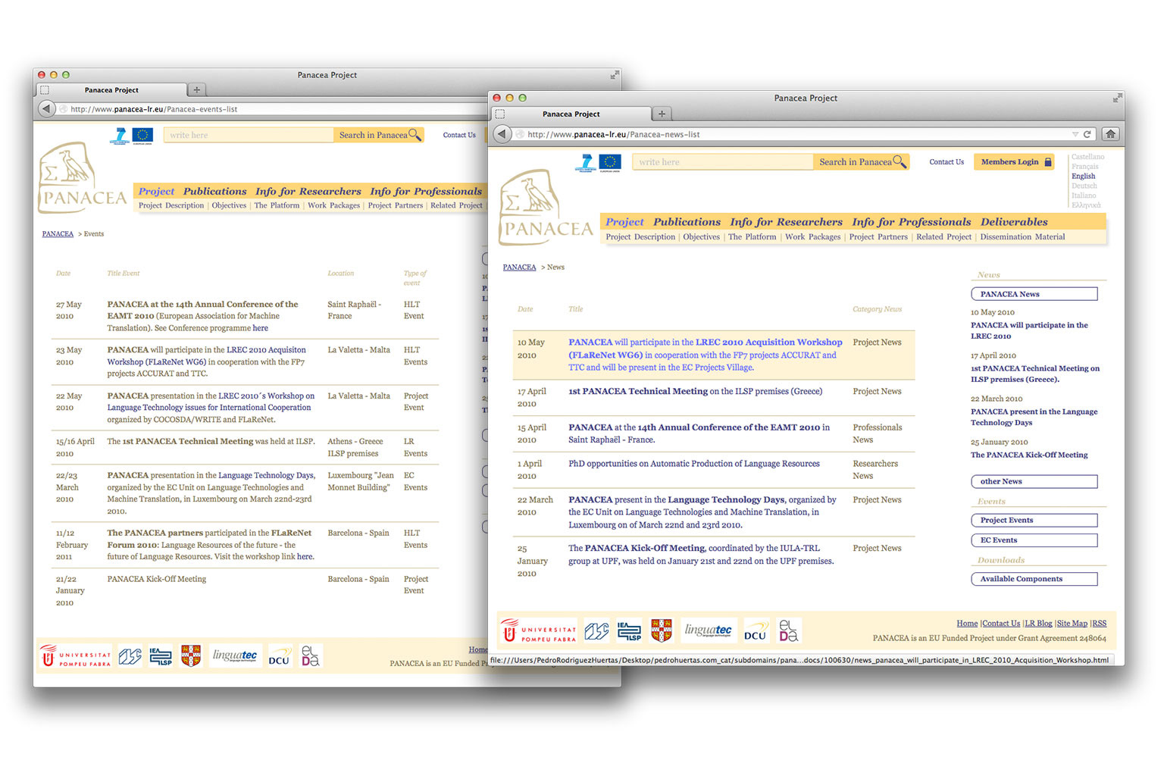This screenshot has width=1164, height=776.
Task: Click the PANACEA breadcrumb link in news window
Action: coord(519,268)
